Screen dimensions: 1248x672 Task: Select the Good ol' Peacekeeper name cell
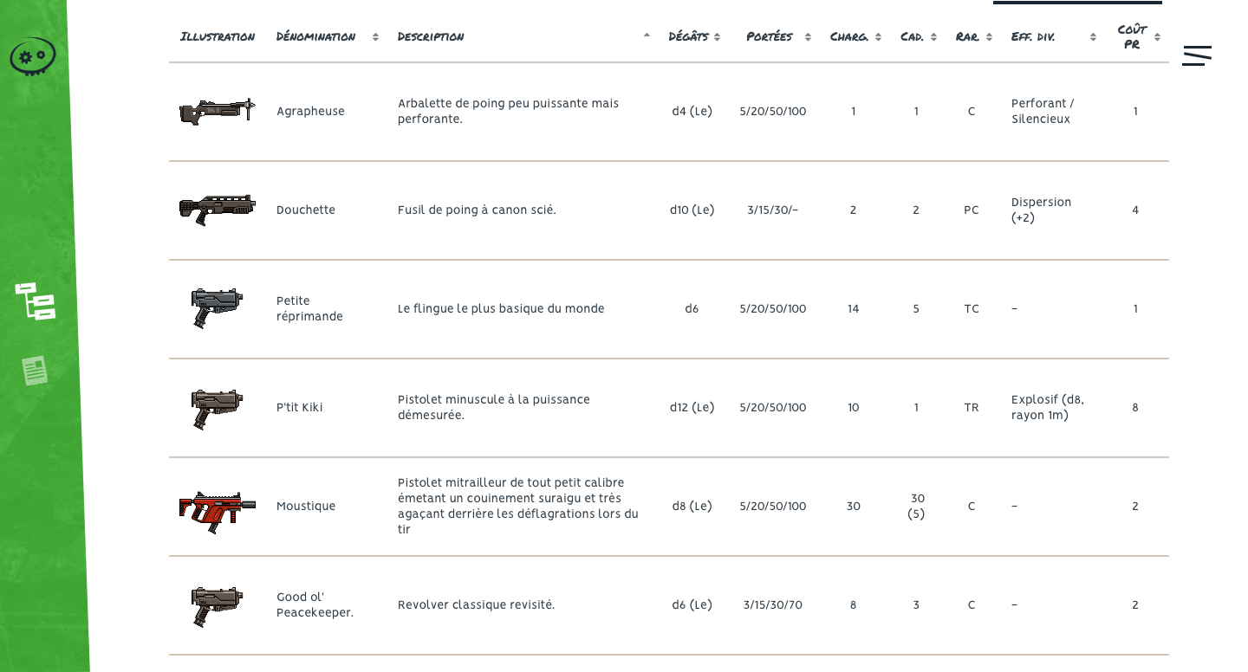click(315, 605)
